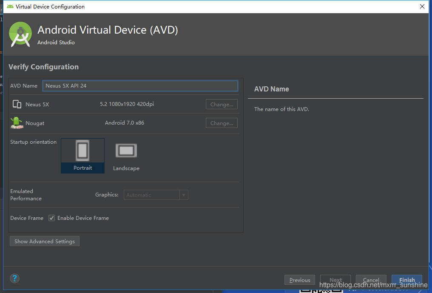Open the Graphics dropdown
Viewport: 432px width, 293px height.
[x=156, y=195]
